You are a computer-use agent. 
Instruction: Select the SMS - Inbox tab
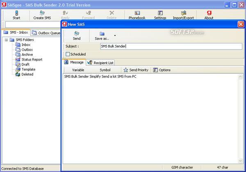(16, 32)
